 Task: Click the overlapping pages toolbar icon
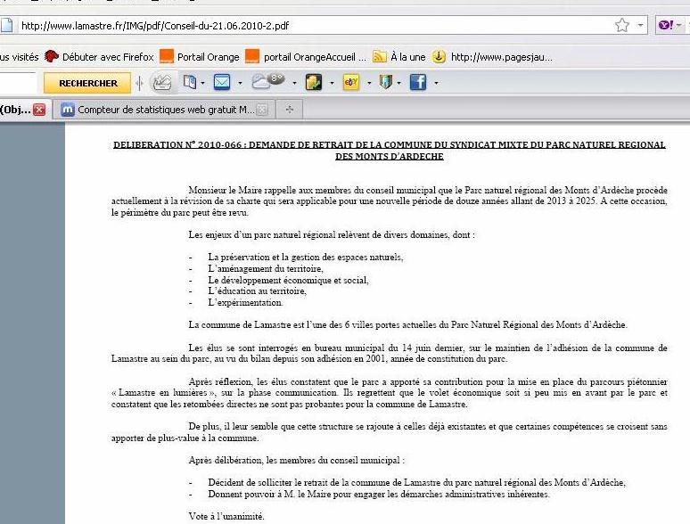[x=190, y=83]
